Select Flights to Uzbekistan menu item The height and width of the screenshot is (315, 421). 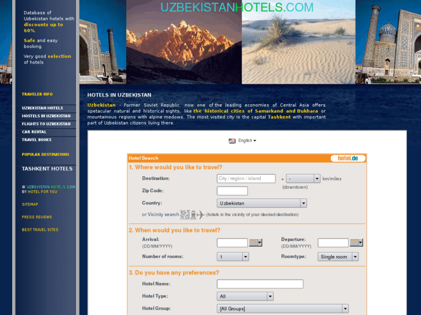point(46,124)
